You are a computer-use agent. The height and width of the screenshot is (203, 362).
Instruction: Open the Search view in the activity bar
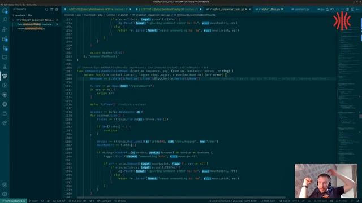(5, 20)
